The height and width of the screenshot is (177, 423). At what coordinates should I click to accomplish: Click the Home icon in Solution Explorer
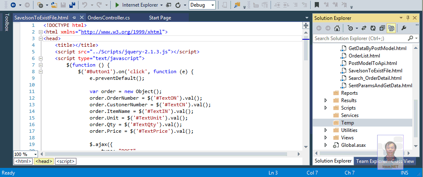point(337,28)
